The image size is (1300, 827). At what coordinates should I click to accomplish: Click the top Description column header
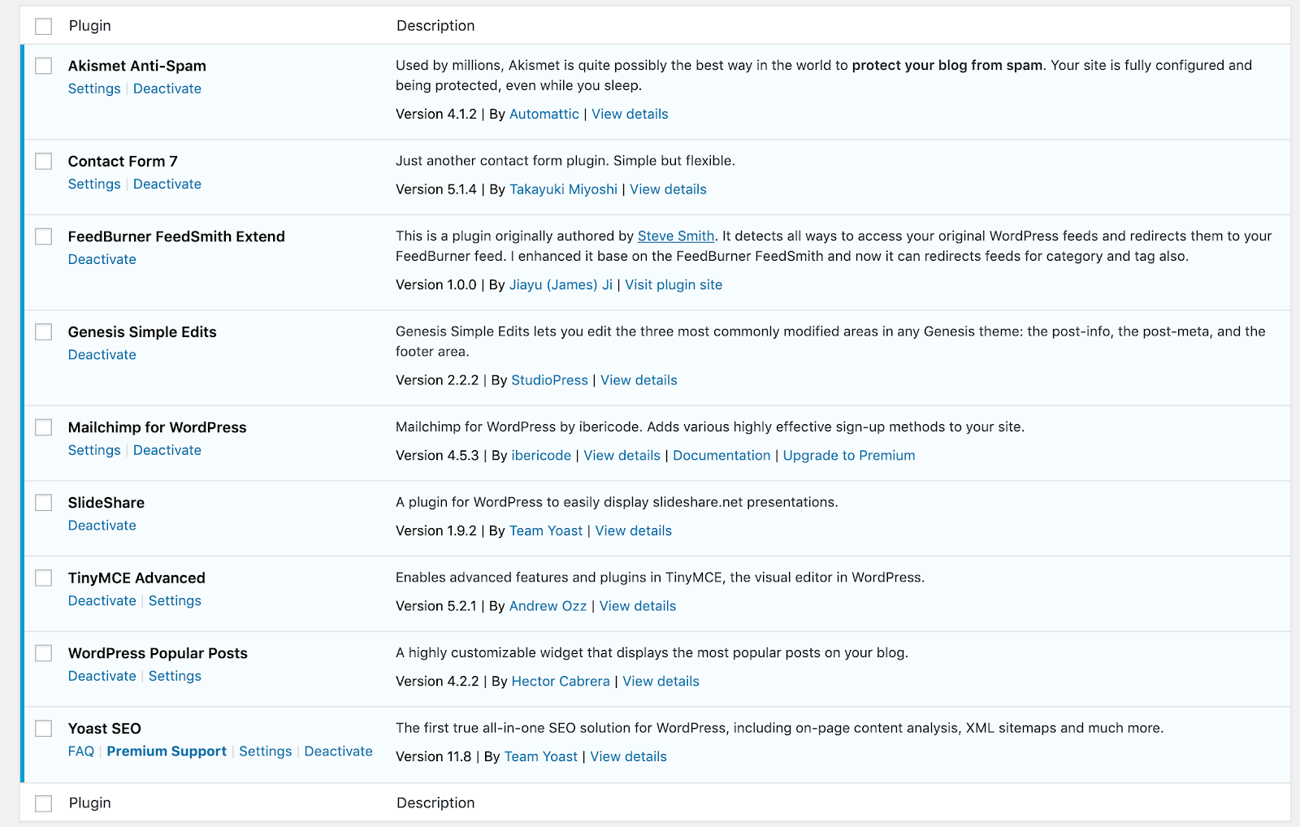tap(435, 26)
